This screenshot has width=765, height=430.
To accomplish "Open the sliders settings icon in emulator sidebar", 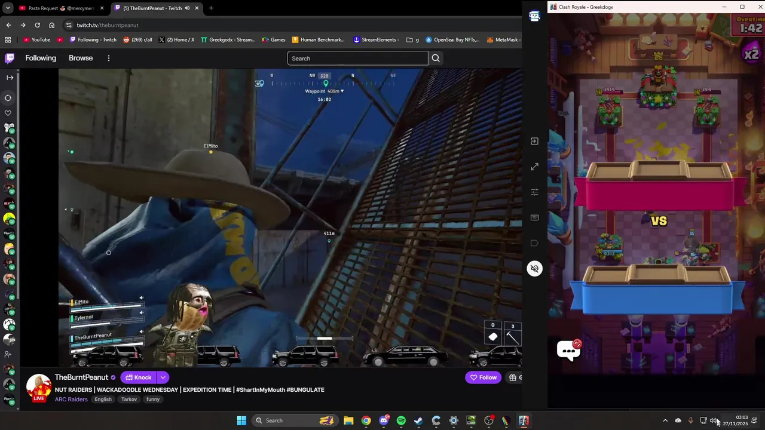I will tap(534, 192).
